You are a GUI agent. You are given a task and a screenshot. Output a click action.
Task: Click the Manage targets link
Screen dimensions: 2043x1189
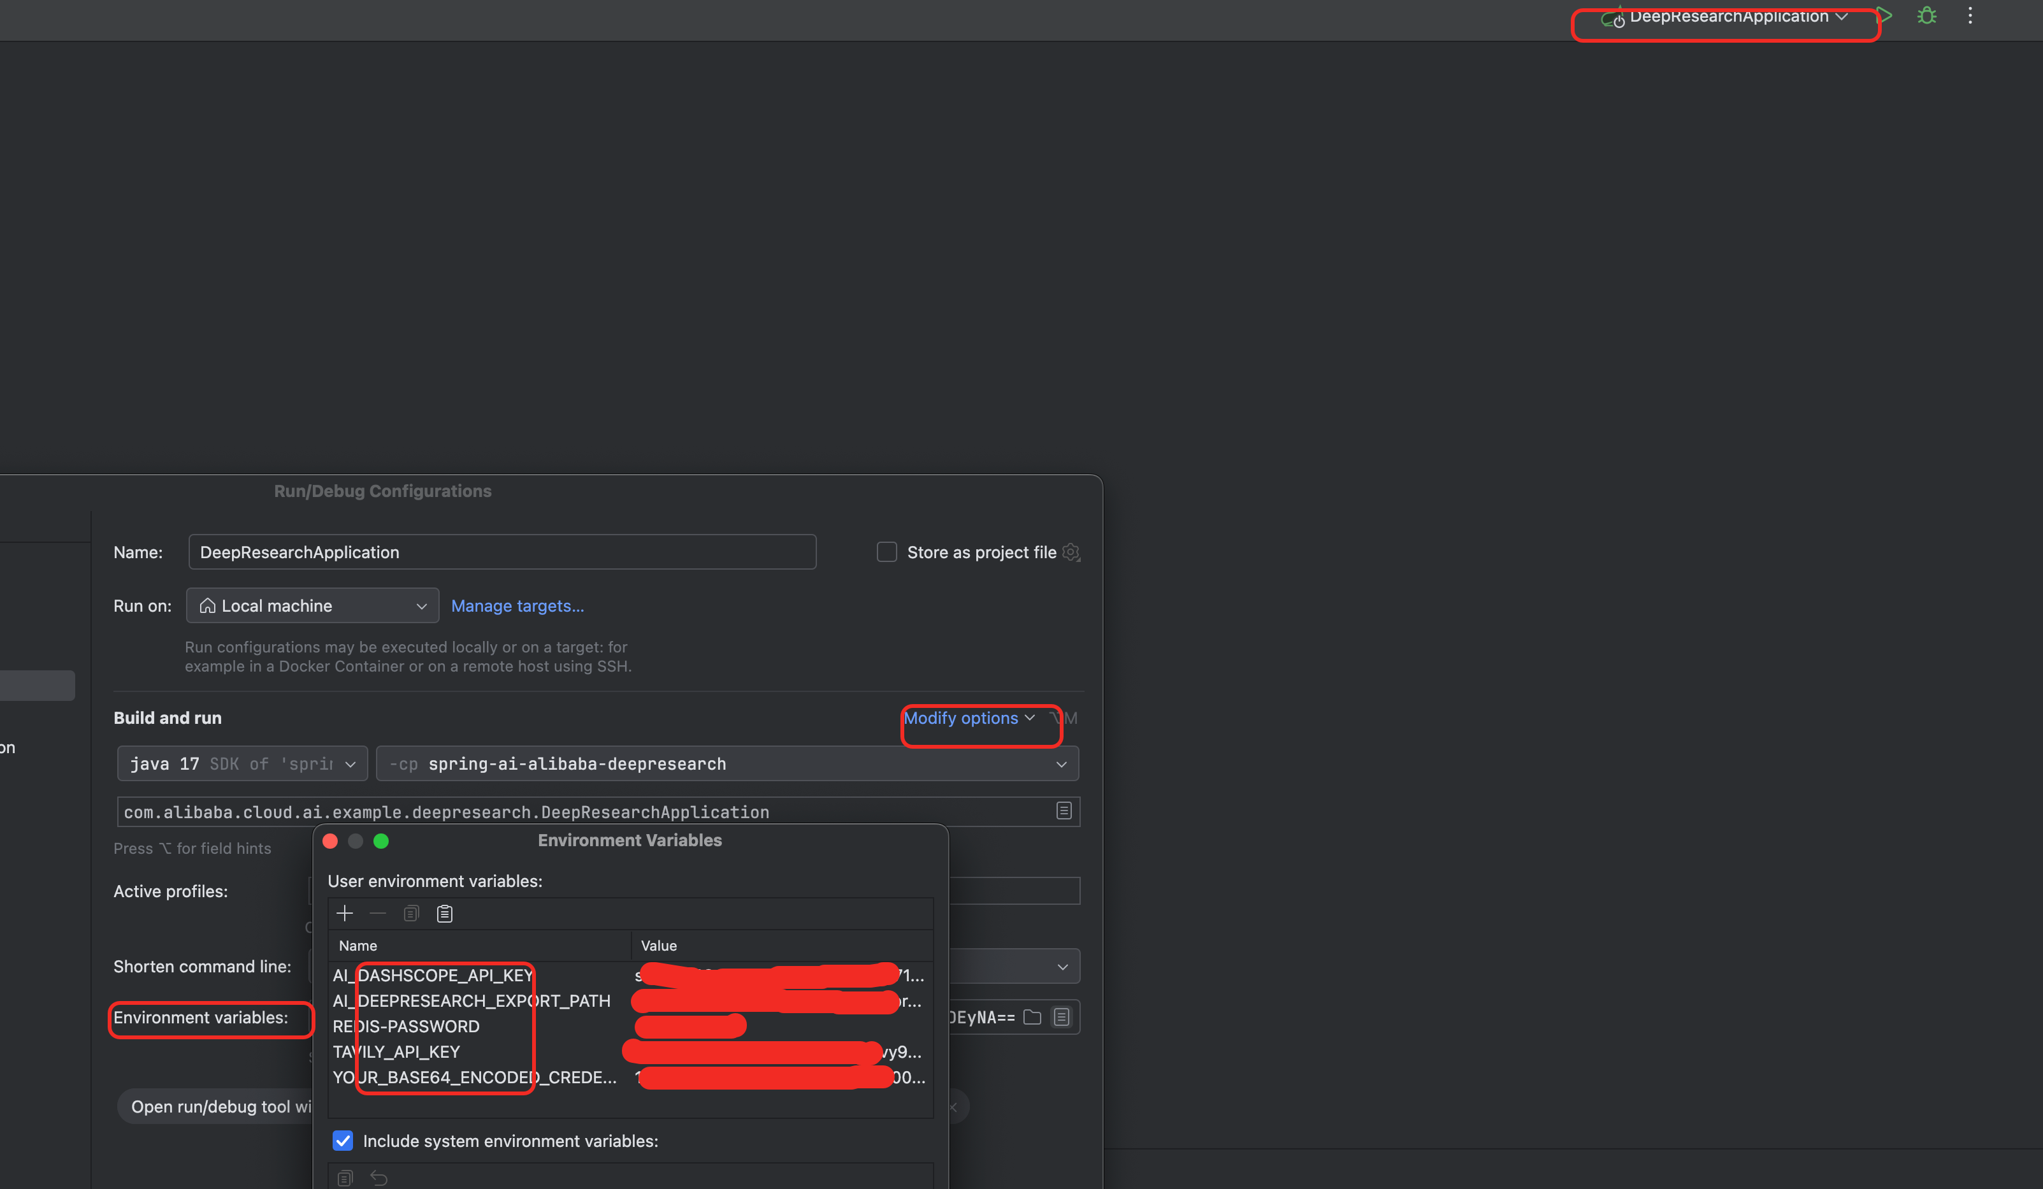pyautogui.click(x=517, y=605)
